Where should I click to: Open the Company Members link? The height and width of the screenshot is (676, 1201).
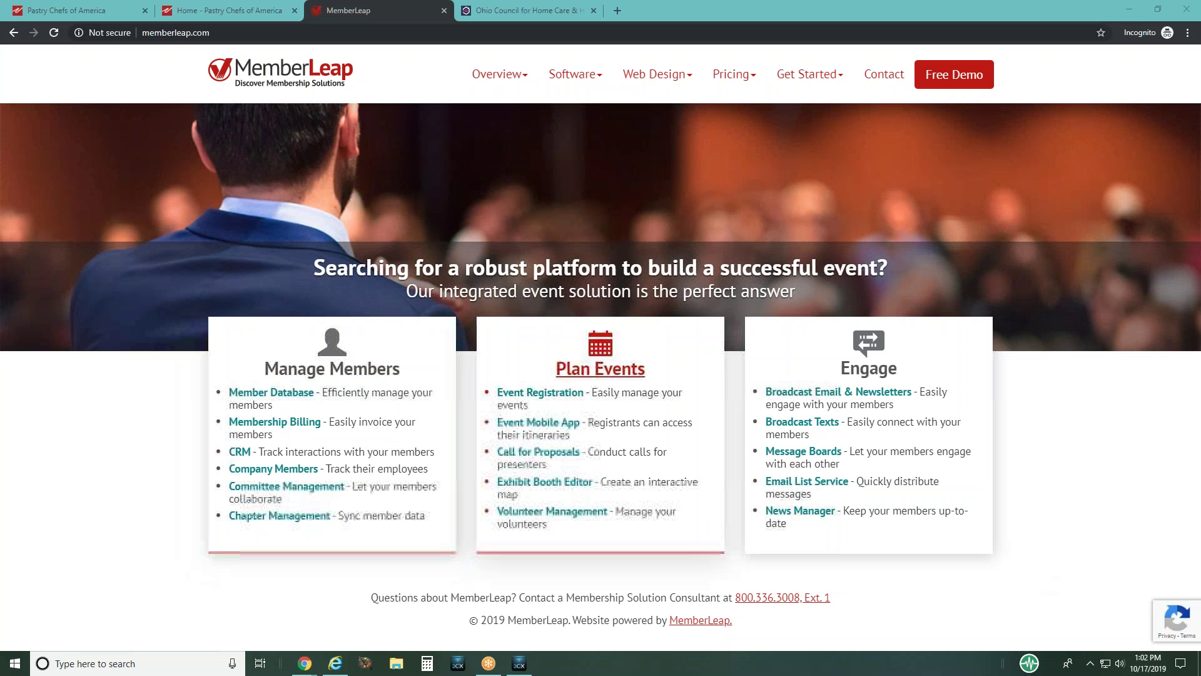pos(273,469)
